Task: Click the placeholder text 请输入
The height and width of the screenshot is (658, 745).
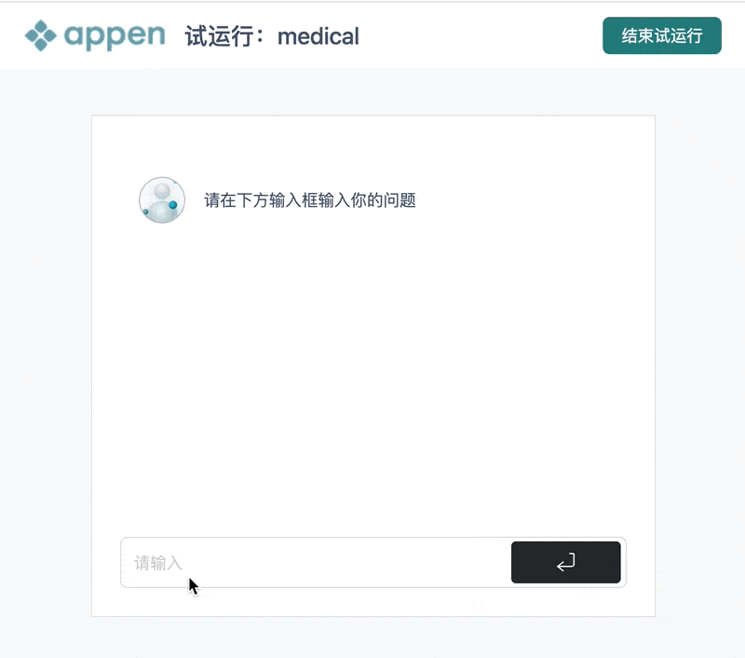Action: pyautogui.click(x=158, y=563)
